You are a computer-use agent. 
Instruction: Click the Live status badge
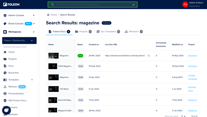click(x=80, y=56)
